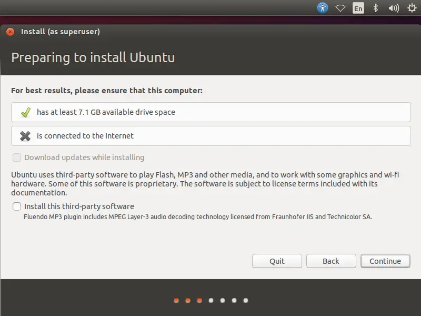Open the sound volume indicator
Screen dimensions: 421x316
click(394, 8)
